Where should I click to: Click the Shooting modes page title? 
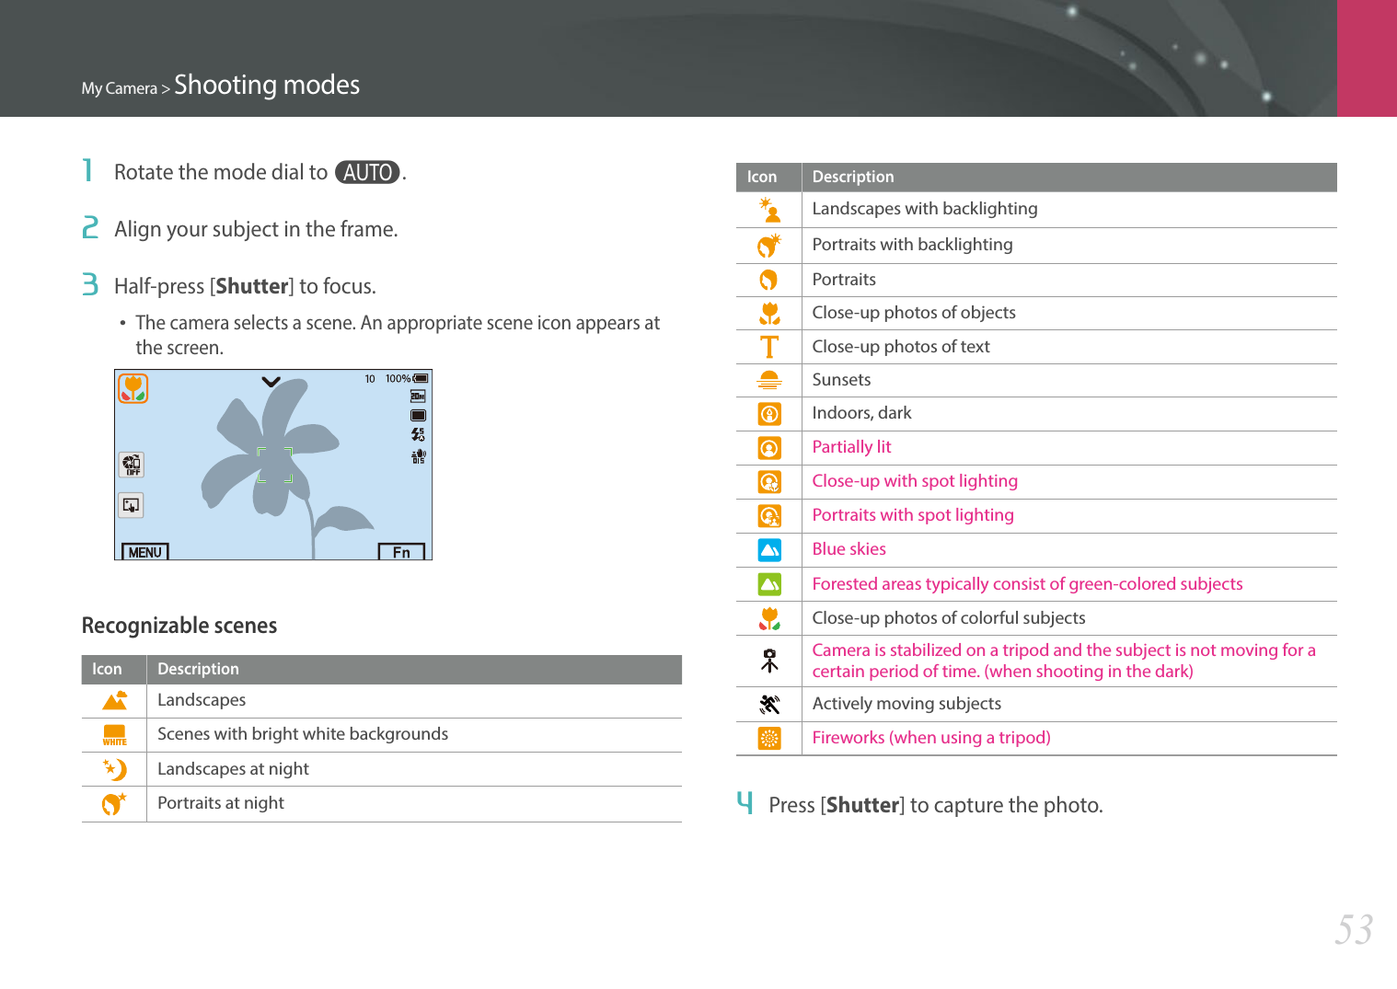[267, 86]
